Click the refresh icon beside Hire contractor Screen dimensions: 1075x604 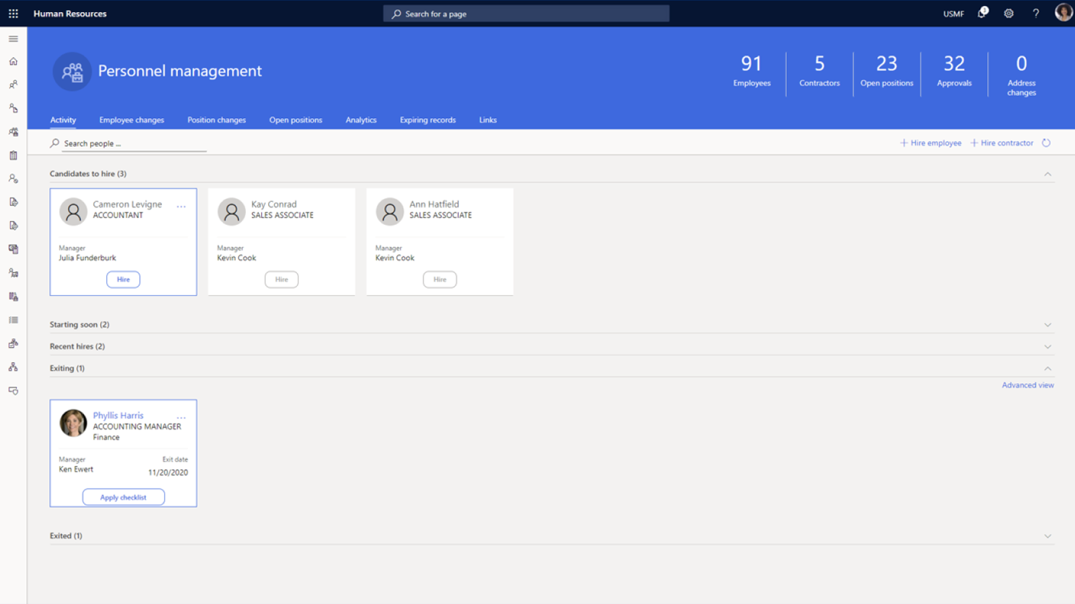1046,143
